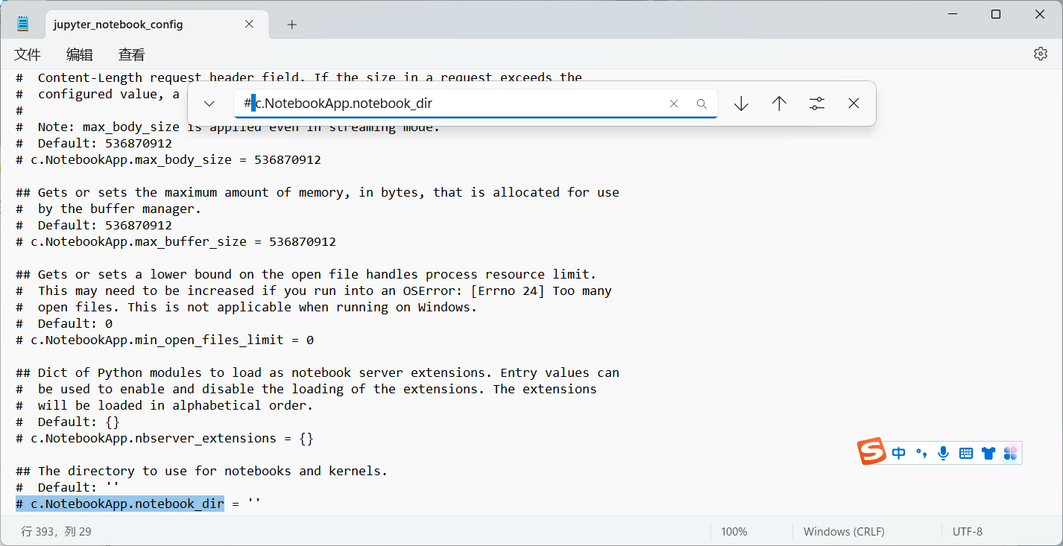Open a new tab with plus button
Screen dimensions: 1063x546
pos(291,24)
